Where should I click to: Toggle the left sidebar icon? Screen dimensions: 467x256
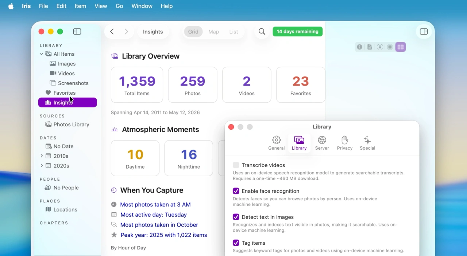[x=77, y=32]
